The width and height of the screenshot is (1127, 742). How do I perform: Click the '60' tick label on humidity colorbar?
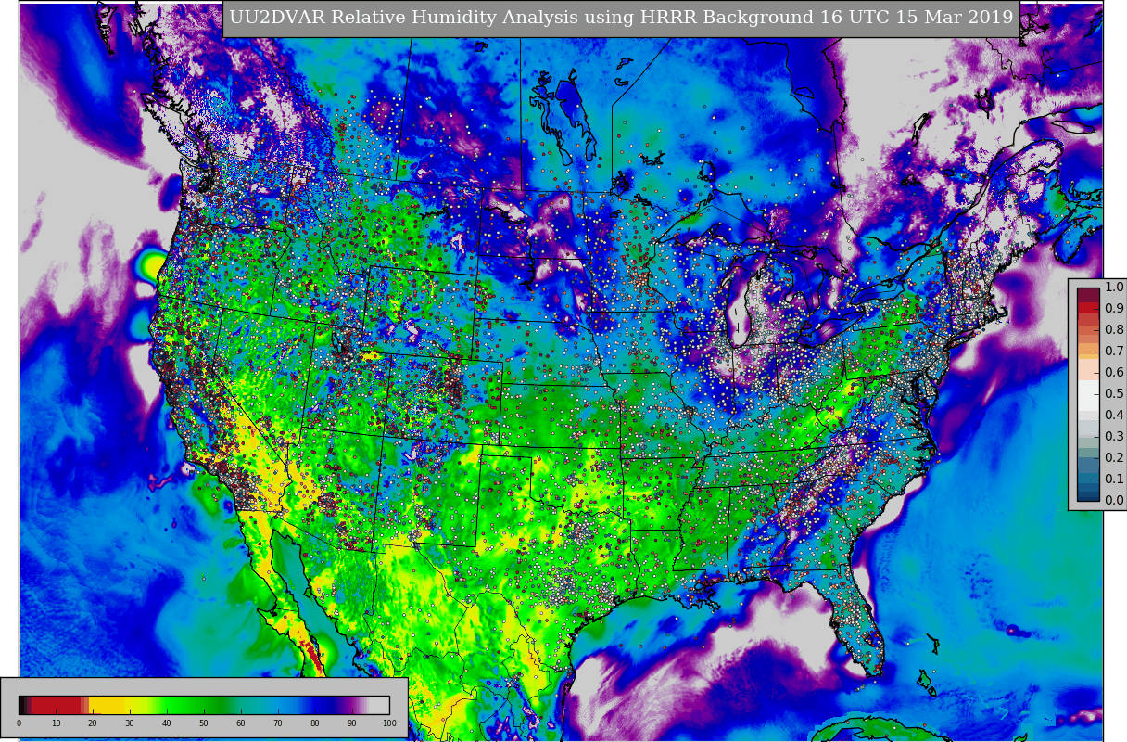(x=241, y=723)
